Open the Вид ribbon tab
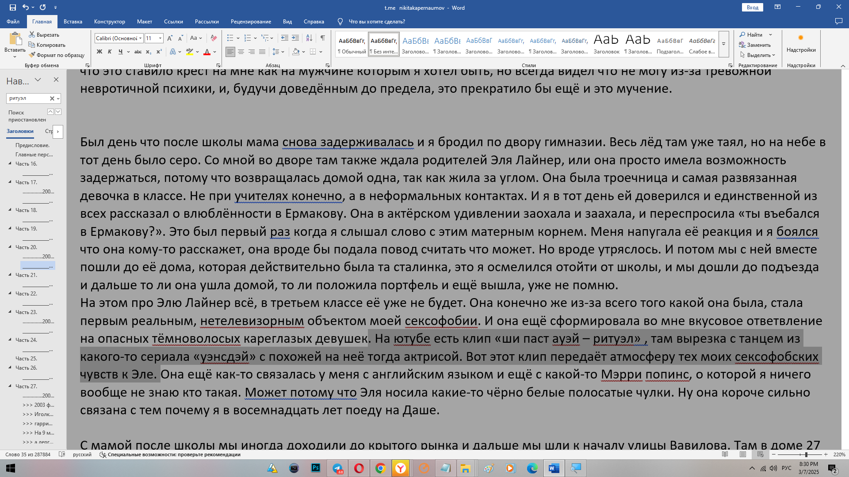This screenshot has width=849, height=477. [287, 22]
